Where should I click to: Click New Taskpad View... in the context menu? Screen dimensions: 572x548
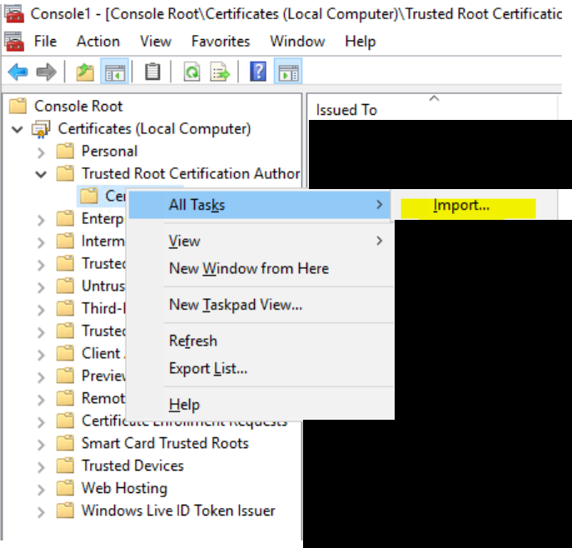(235, 305)
